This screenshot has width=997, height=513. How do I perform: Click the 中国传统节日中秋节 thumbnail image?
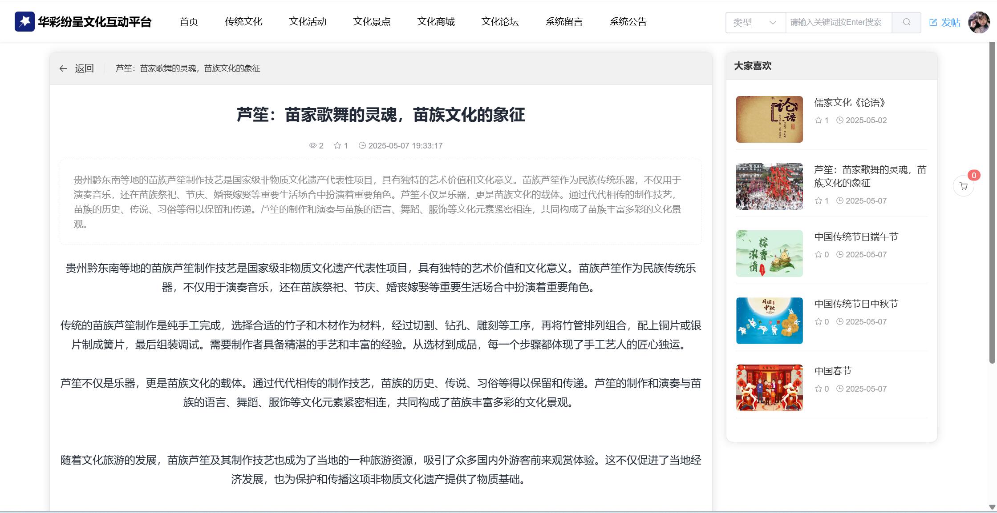[769, 321]
